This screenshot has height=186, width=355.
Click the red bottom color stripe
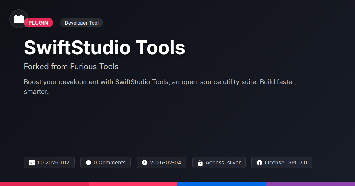tap(44, 184)
